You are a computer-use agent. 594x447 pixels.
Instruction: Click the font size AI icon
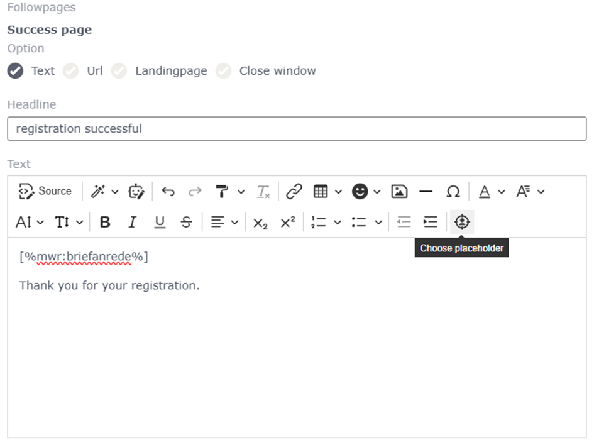point(23,222)
